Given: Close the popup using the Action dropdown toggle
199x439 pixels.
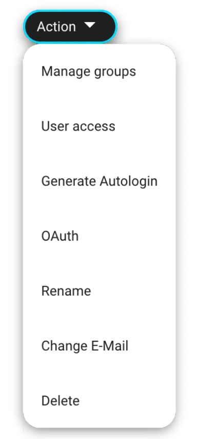Looking at the screenshot, I should [70, 27].
